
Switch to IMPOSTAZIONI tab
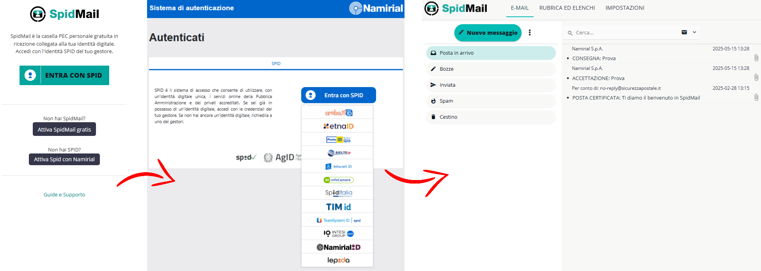(624, 8)
